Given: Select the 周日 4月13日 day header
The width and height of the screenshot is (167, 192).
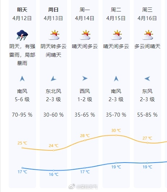Looking at the screenshot, I should tap(53, 14).
